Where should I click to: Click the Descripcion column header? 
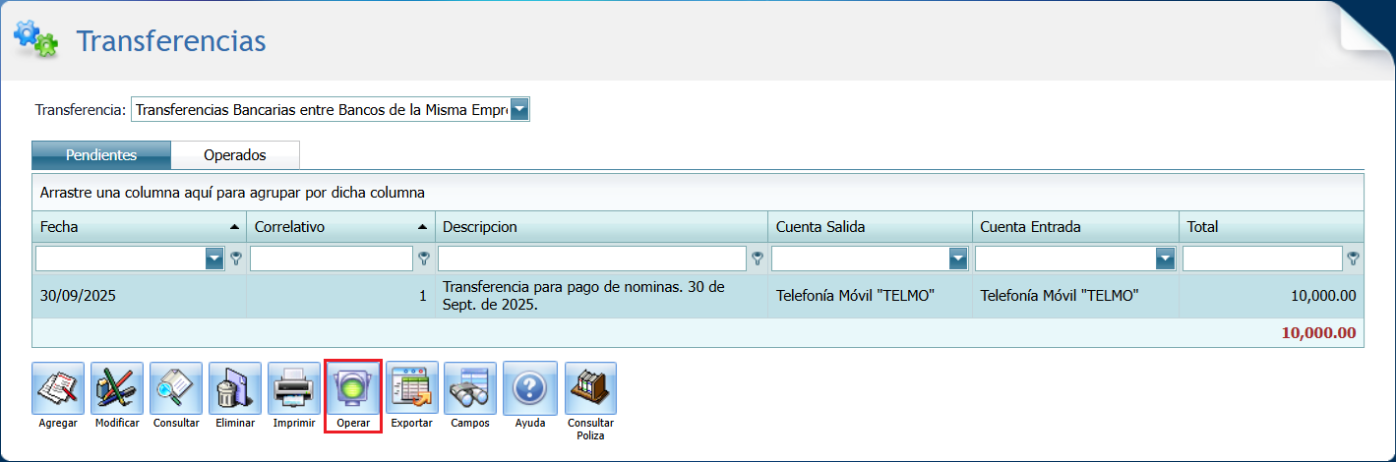pyautogui.click(x=601, y=227)
